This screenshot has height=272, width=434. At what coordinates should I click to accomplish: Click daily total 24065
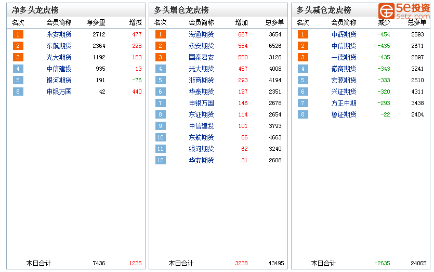418,263
